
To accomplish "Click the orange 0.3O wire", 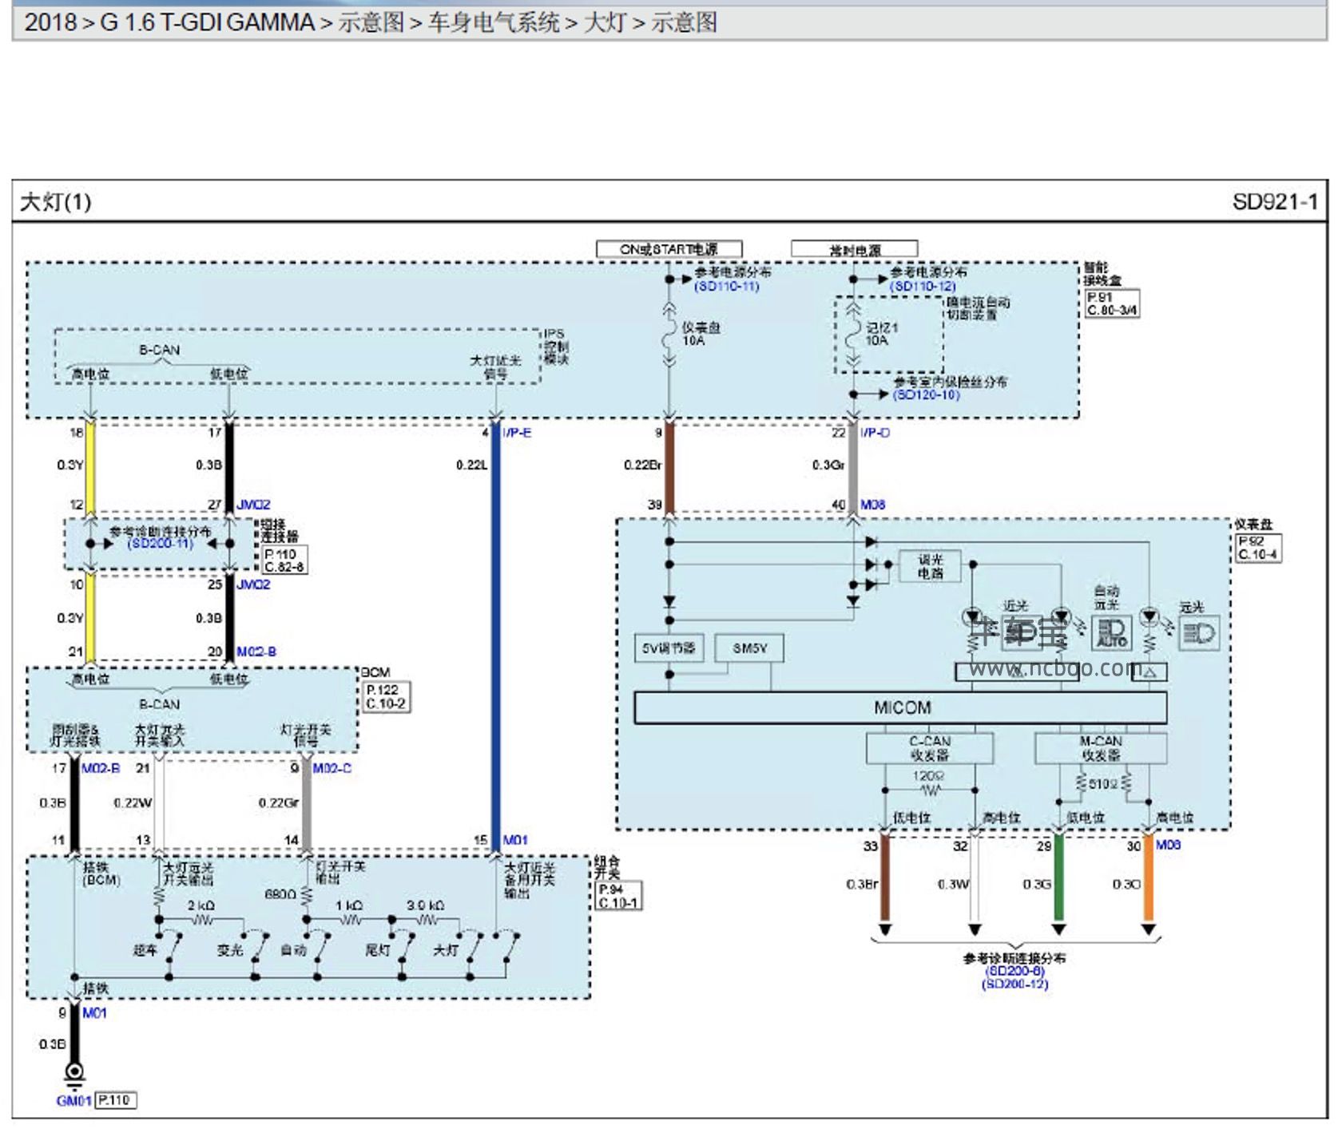I will (x=1149, y=878).
